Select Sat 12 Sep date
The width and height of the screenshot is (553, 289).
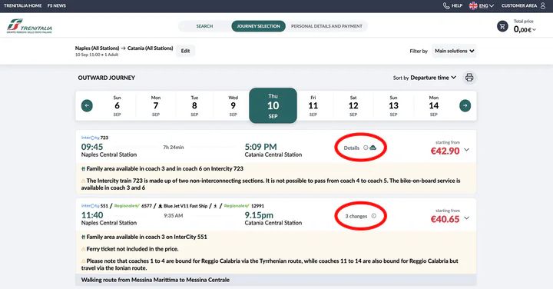click(353, 105)
